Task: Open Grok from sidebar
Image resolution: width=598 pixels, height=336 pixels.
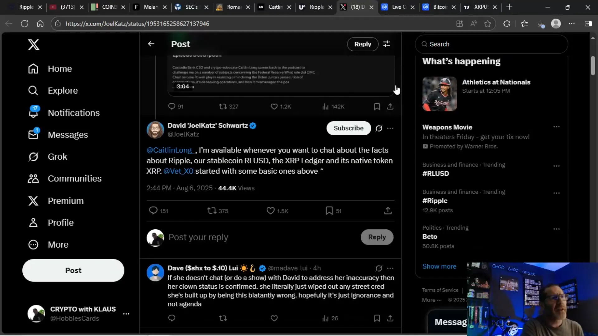Action: point(47,156)
